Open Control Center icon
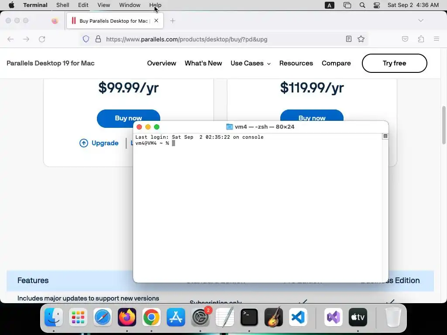The image size is (447, 335). pyautogui.click(x=377, y=5)
